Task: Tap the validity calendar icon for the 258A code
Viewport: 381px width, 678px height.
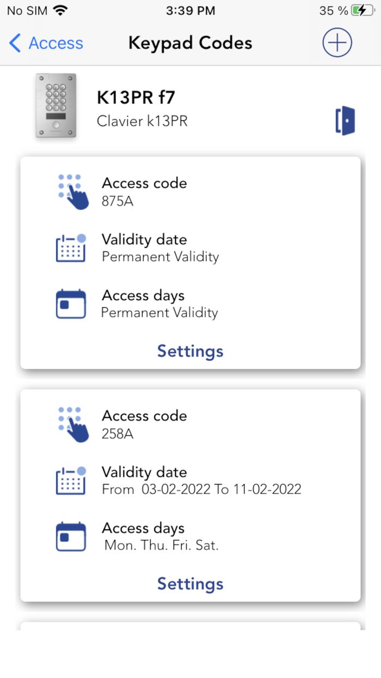Action: [71, 480]
